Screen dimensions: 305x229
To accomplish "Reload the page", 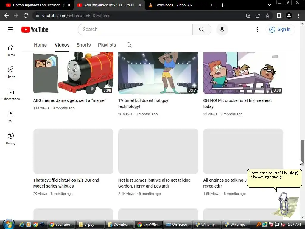I will tap(26, 16).
